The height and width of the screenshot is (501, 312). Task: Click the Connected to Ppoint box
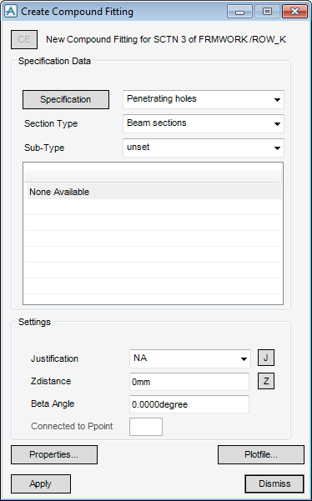pyautogui.click(x=146, y=427)
